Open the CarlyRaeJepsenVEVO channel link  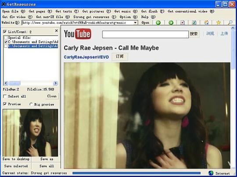tap(86, 57)
